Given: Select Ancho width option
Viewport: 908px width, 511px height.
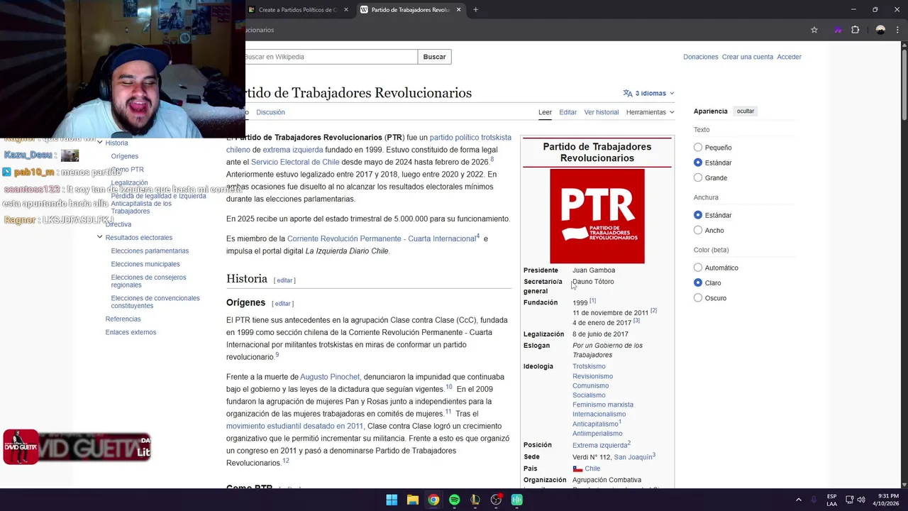Looking at the screenshot, I should click(698, 230).
